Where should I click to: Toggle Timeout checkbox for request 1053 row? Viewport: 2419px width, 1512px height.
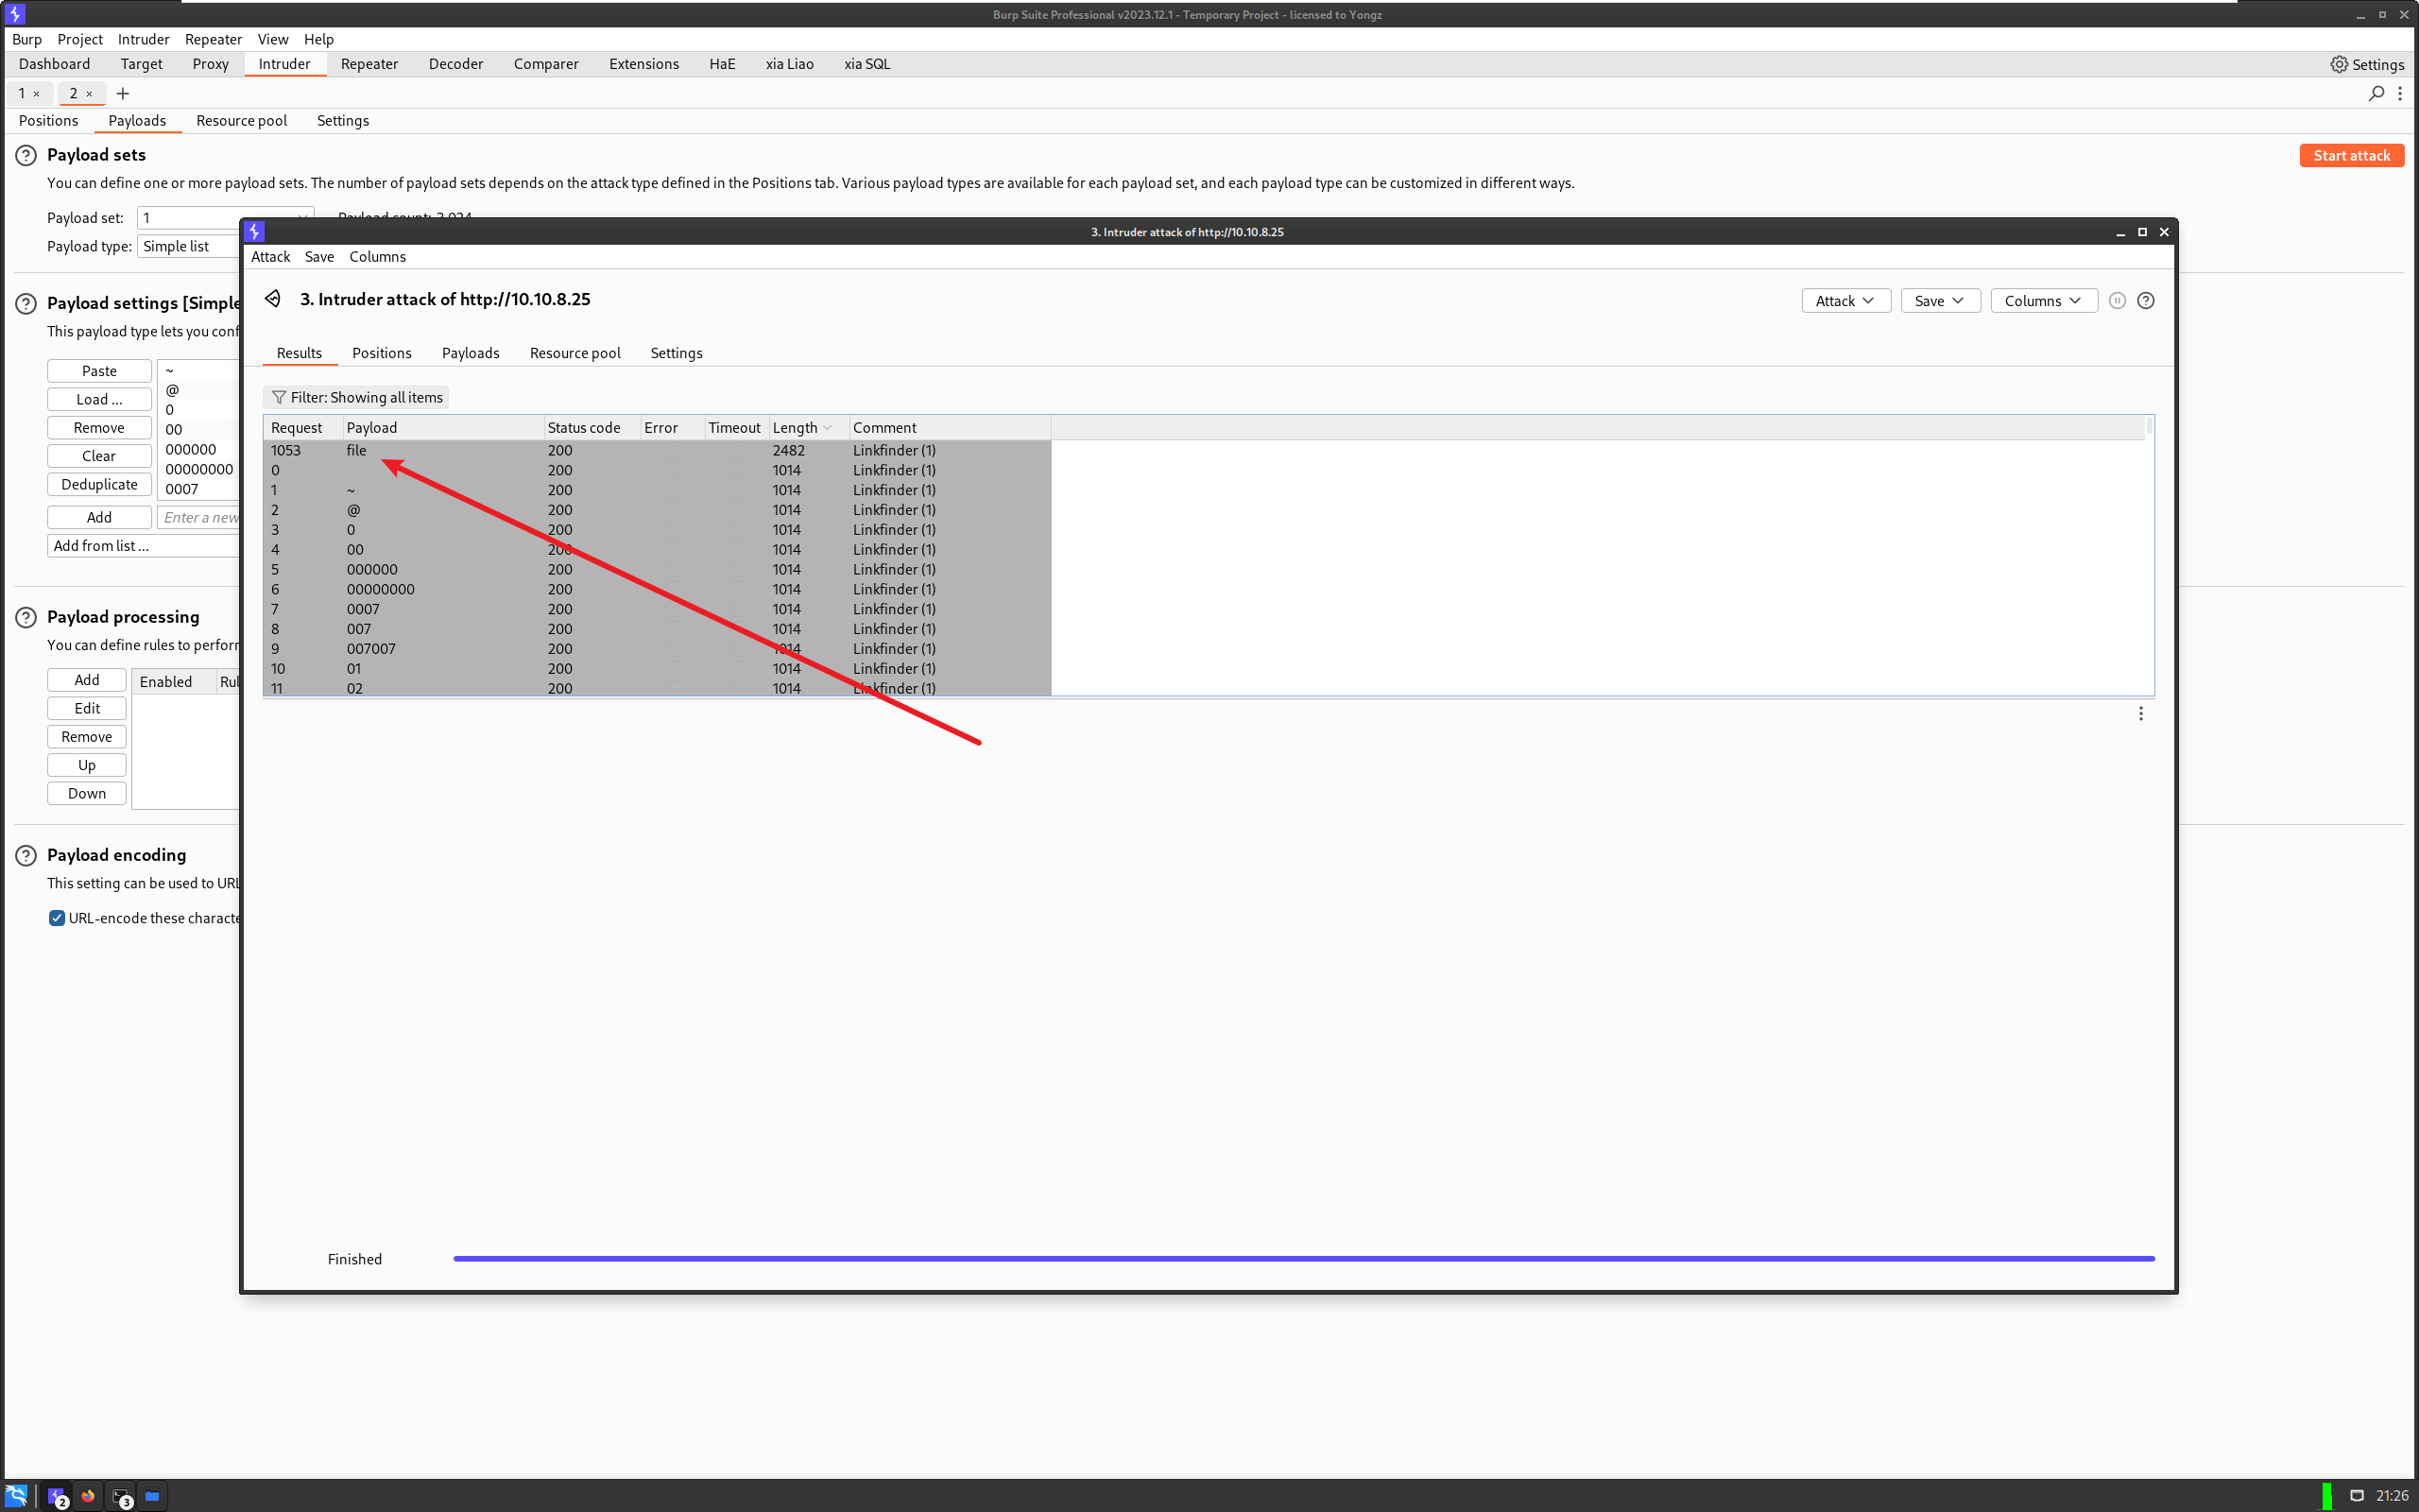(x=738, y=451)
